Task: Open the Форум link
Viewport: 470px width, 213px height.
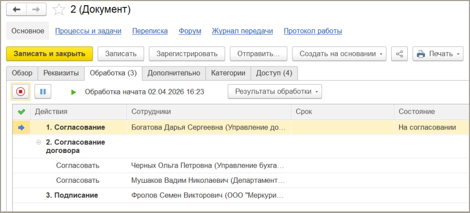Action: click(x=190, y=31)
